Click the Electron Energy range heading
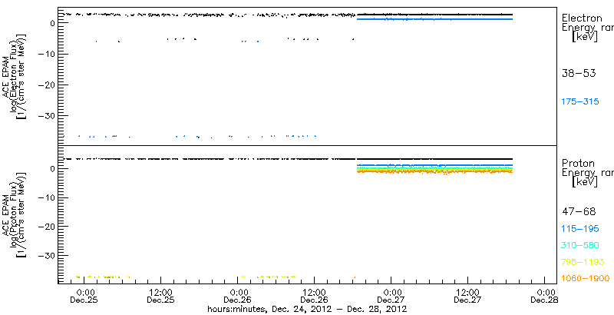614x315 pixels. point(587,23)
